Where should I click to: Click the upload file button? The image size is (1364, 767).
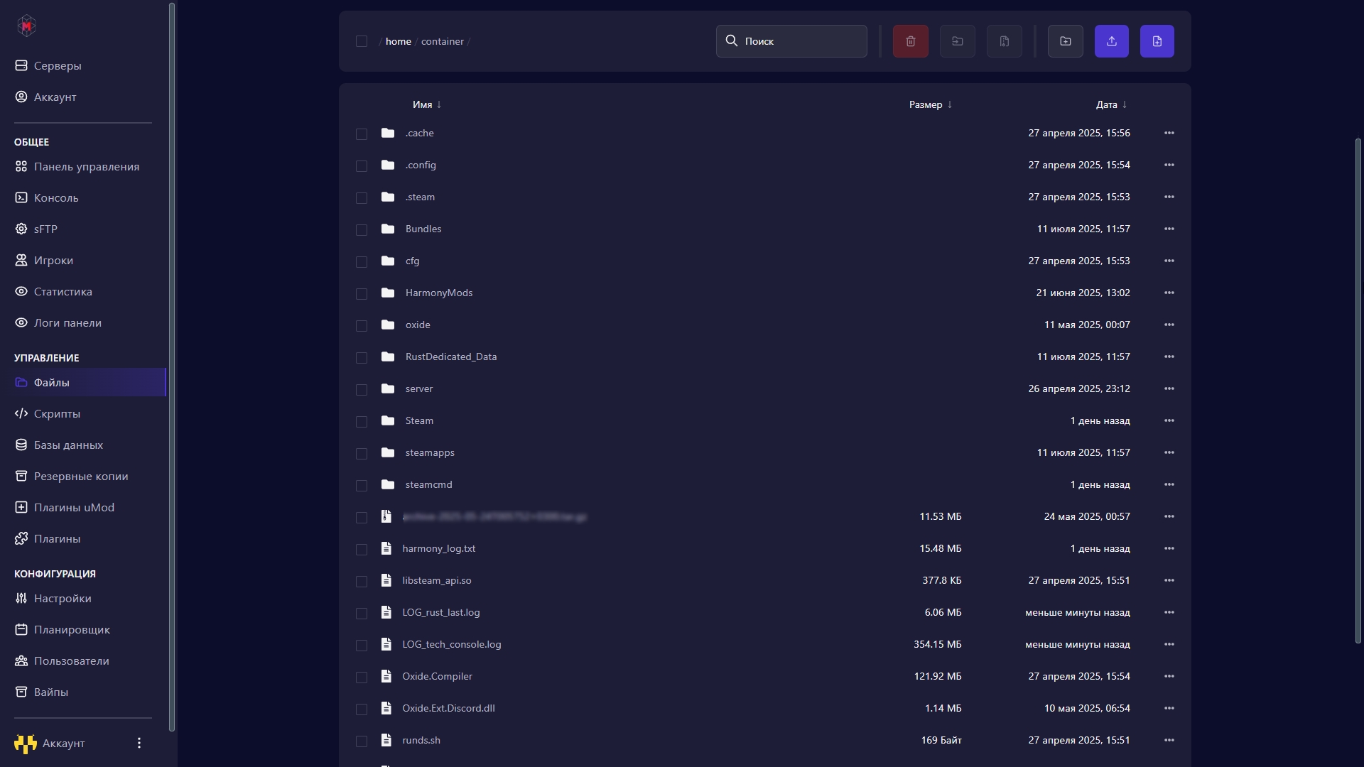(x=1111, y=41)
